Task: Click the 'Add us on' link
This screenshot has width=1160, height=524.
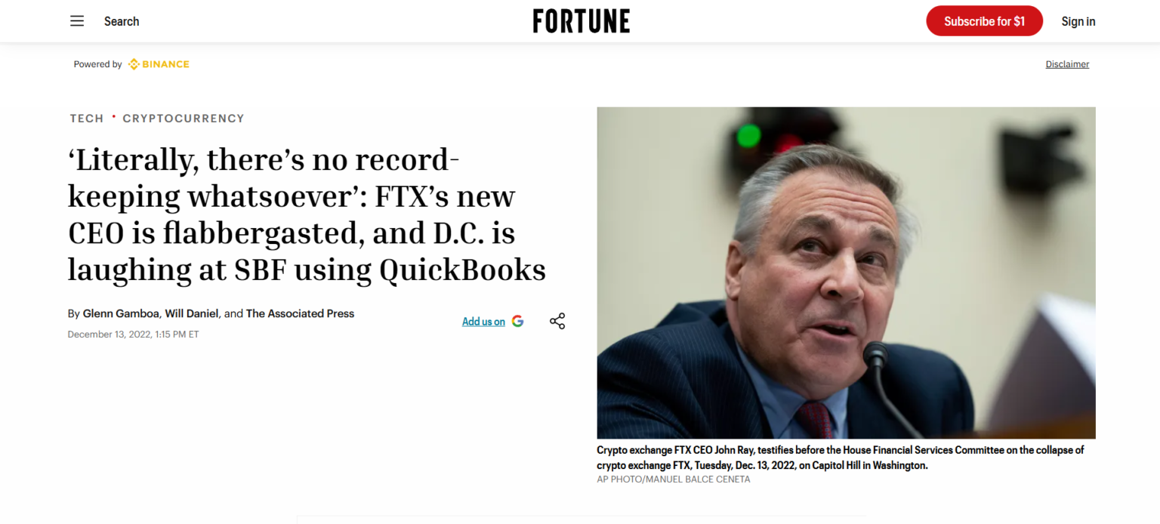Action: [x=483, y=322]
